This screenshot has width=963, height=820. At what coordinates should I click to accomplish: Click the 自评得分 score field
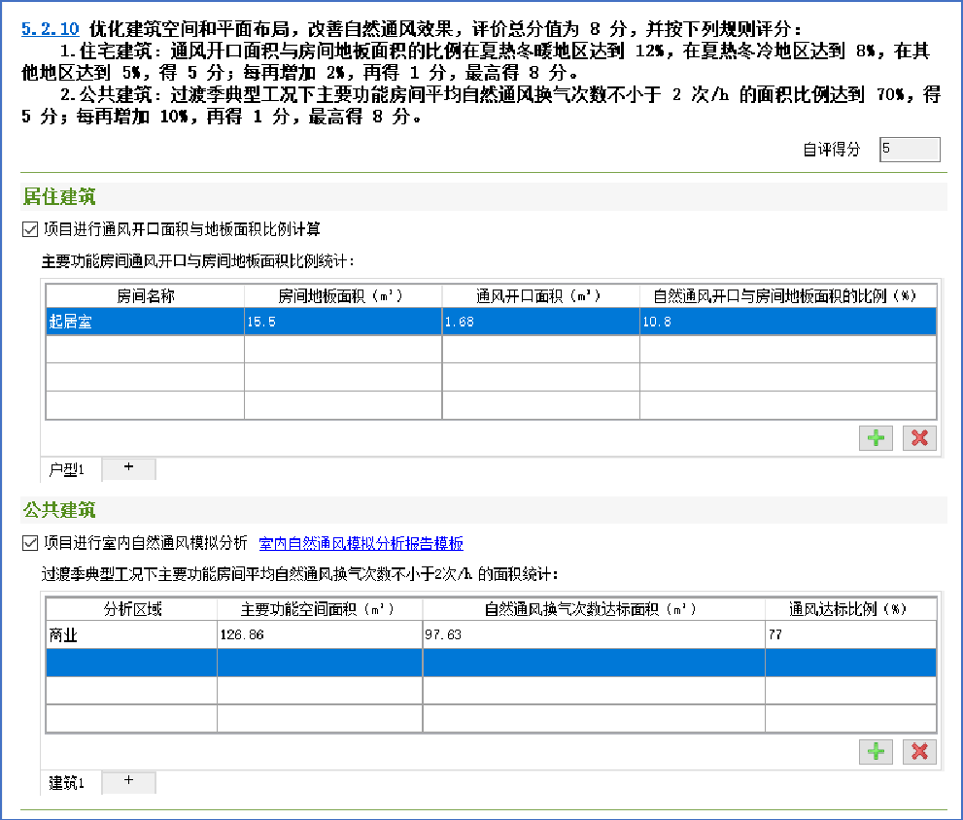909,149
